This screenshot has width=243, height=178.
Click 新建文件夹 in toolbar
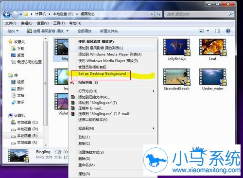pyautogui.click(x=109, y=31)
